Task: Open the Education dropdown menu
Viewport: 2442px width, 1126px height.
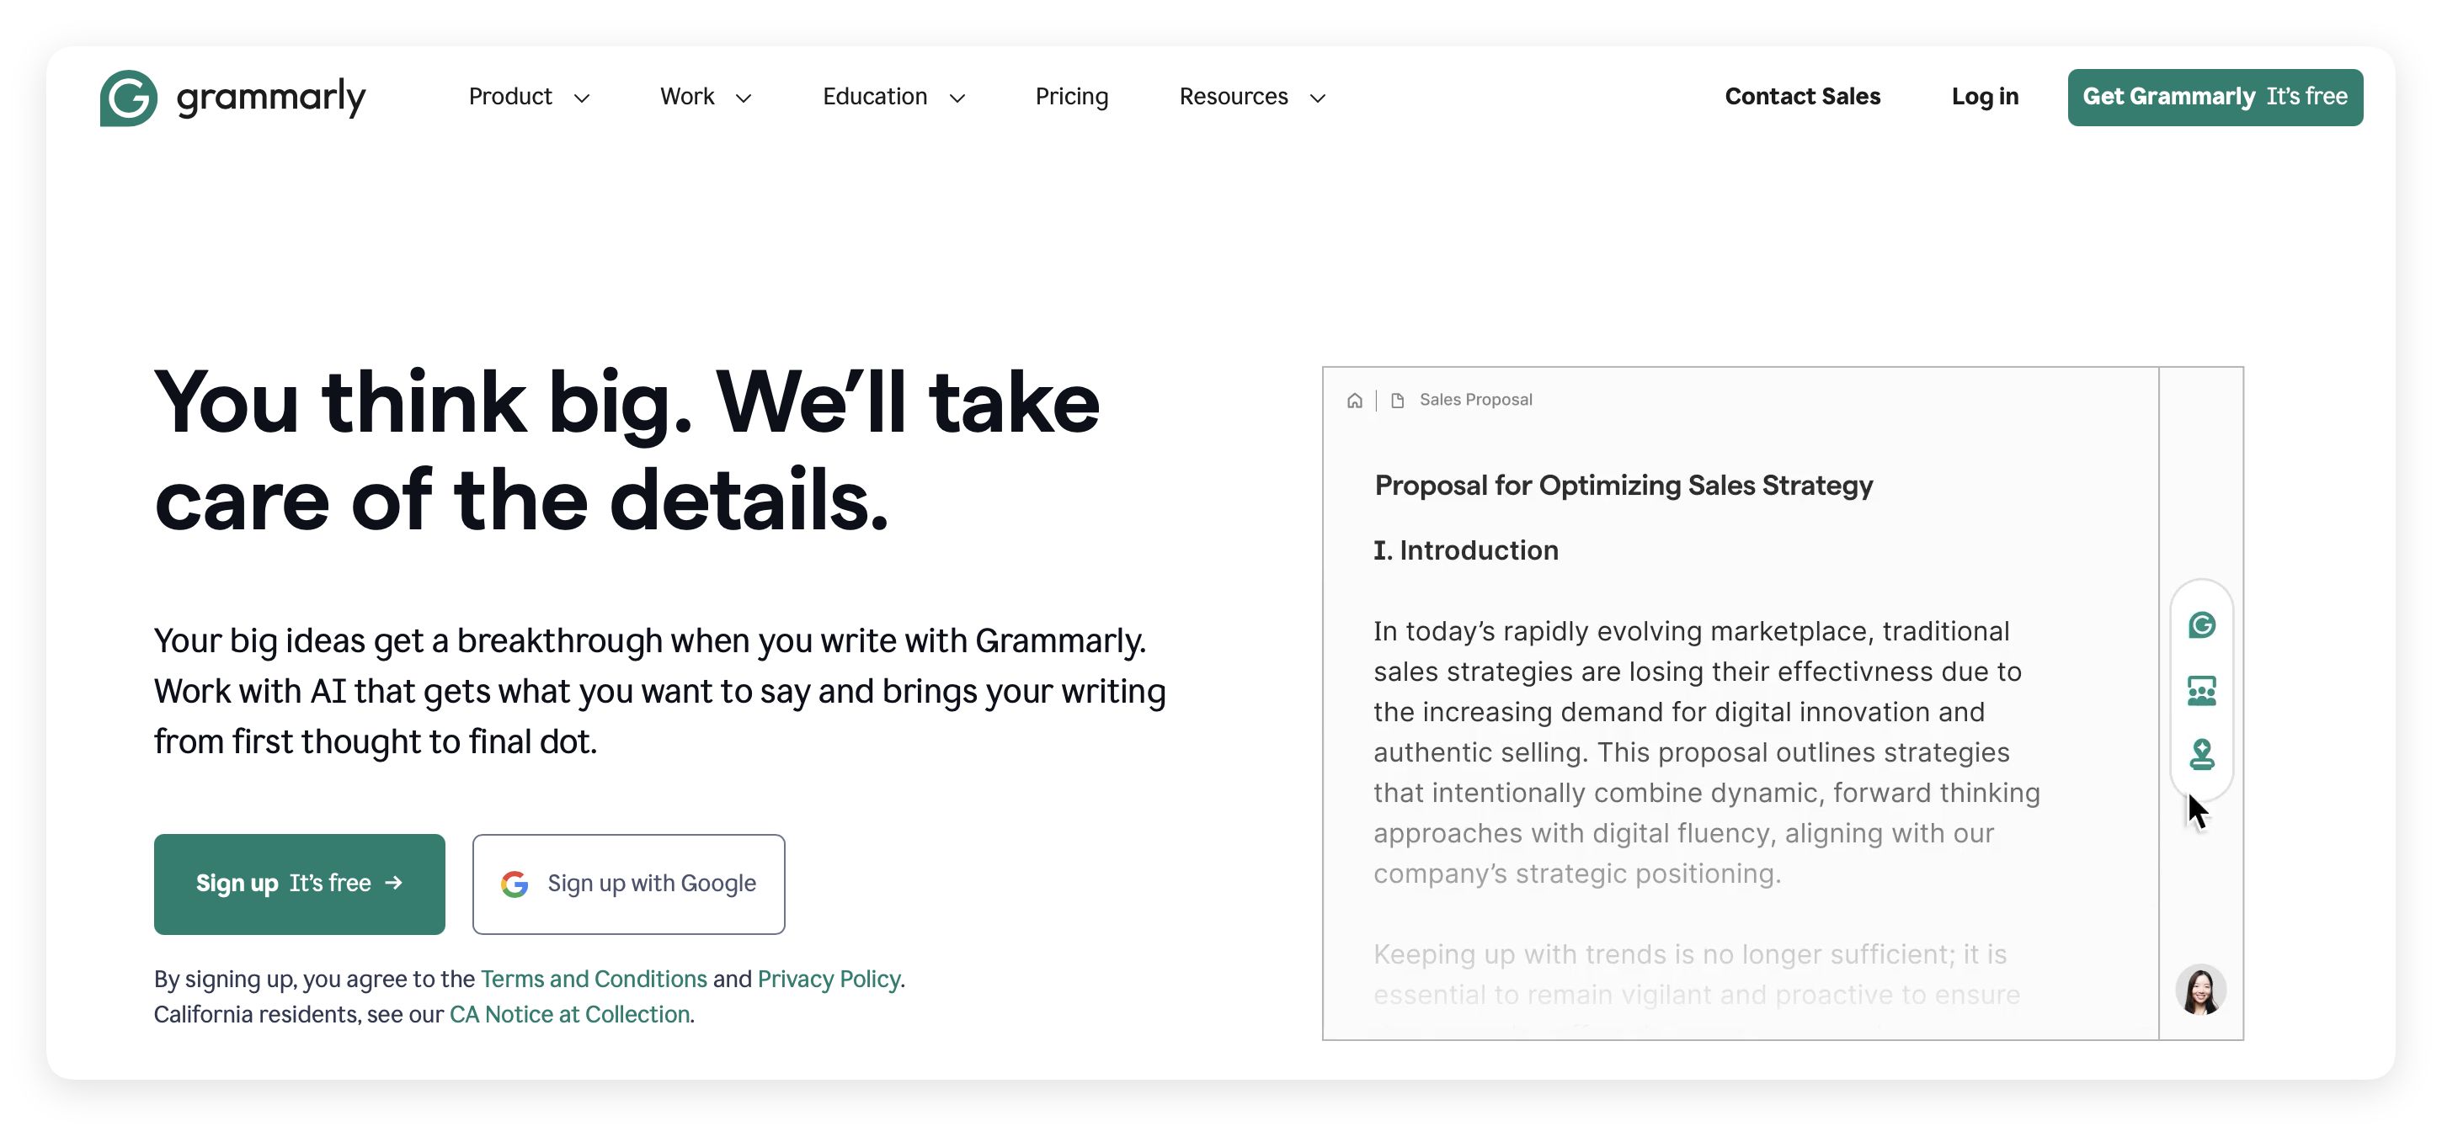Action: point(893,97)
